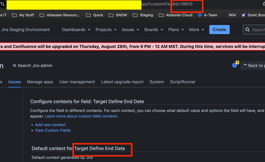This screenshot has height=162, width=265.
Task: Switch to the System admin tab
Action: (x=157, y=82)
